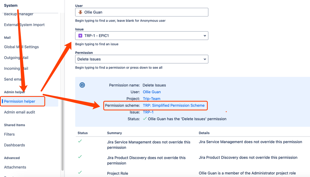Click the Shared Items section heading

pyautogui.click(x=15, y=125)
